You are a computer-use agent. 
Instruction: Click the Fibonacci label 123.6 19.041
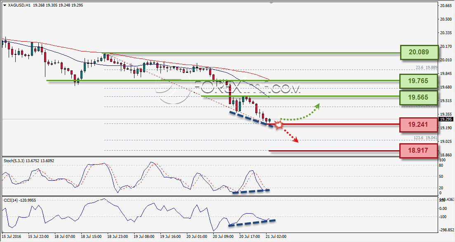[x=425, y=138]
